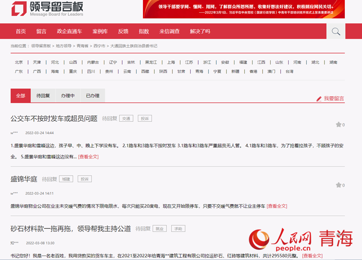Select the 办理中 tab
362x260 pixels.
pos(68,96)
